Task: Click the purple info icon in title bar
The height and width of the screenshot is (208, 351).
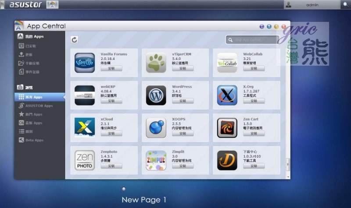Action: pos(261,27)
